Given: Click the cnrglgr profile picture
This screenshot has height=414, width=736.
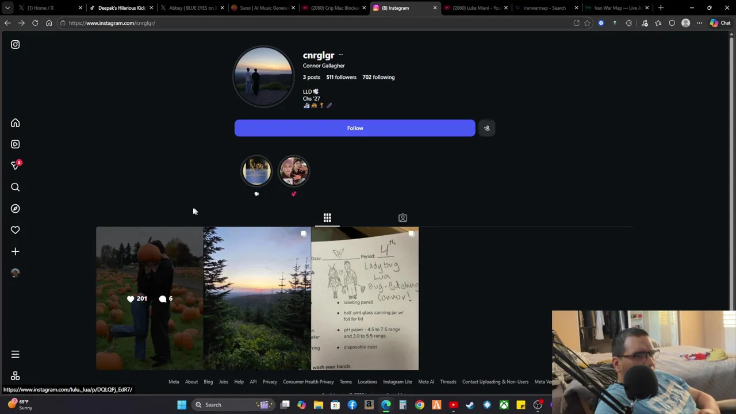Looking at the screenshot, I should (x=263, y=76).
